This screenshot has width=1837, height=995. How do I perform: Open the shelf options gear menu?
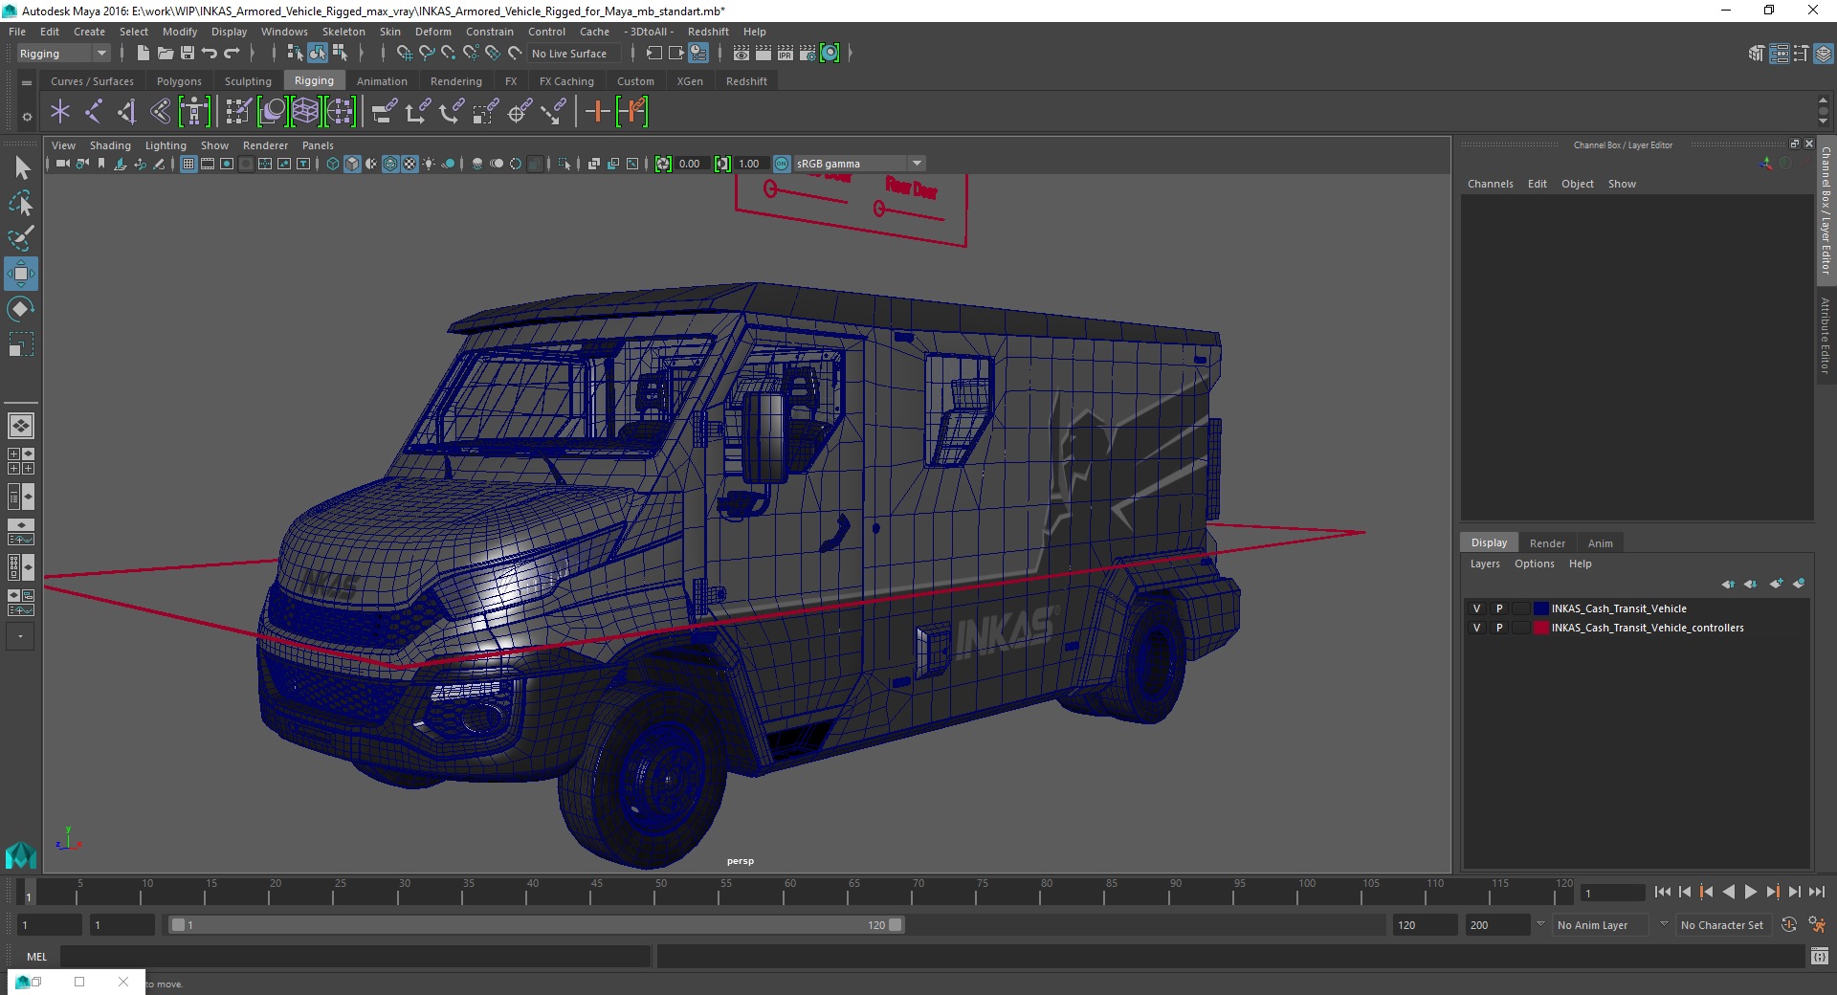(27, 117)
